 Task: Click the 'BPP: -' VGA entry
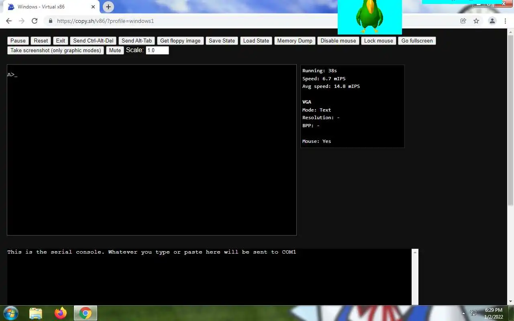pyautogui.click(x=311, y=126)
